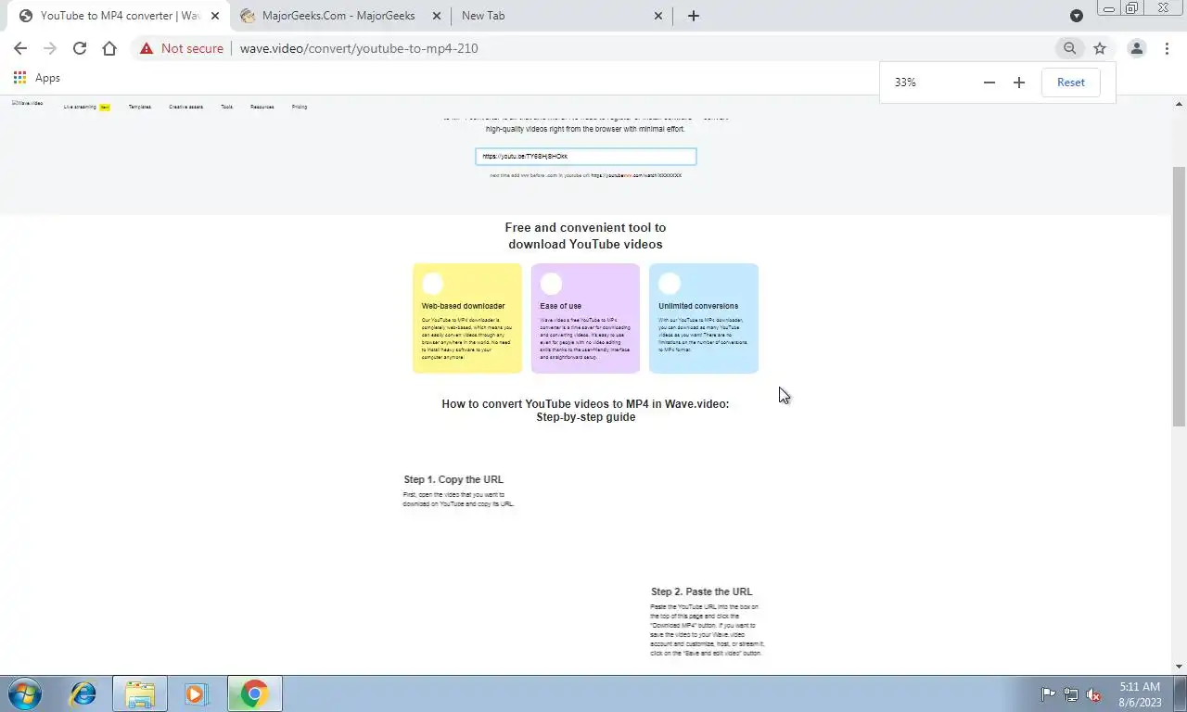This screenshot has width=1187, height=712.
Task: Click the Chrome taskbar icon
Action: (x=254, y=693)
